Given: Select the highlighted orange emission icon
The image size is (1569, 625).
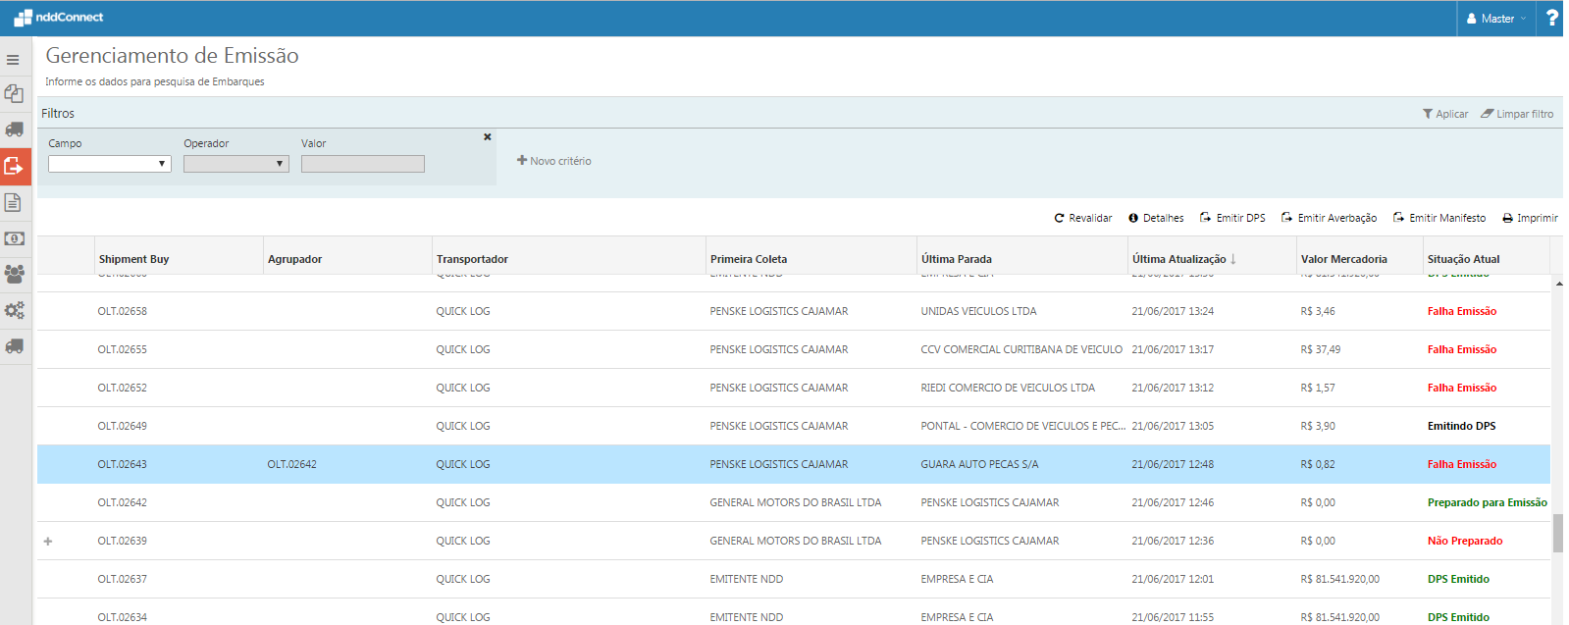Looking at the screenshot, I should (15, 166).
